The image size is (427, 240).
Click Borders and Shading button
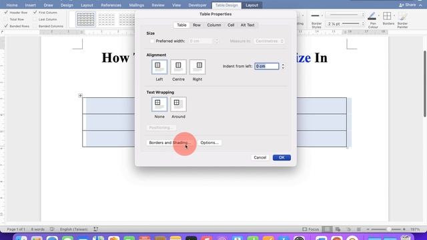point(170,143)
